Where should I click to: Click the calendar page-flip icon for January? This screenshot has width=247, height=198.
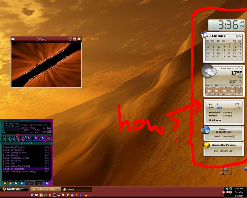(x=203, y=35)
